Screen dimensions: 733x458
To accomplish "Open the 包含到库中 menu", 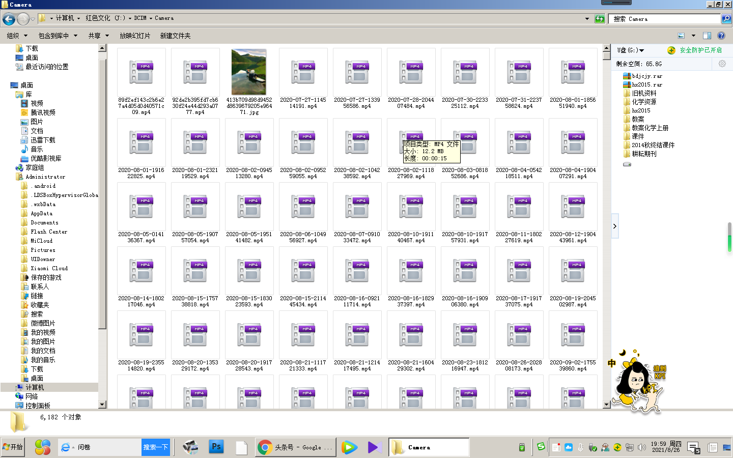I will click(58, 36).
